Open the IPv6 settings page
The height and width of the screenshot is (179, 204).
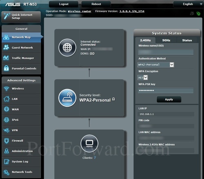(21, 120)
